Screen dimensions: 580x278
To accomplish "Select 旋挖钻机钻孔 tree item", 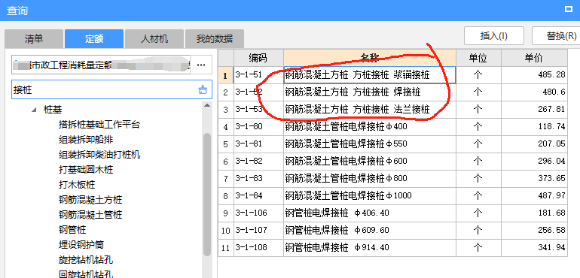I will click(86, 259).
